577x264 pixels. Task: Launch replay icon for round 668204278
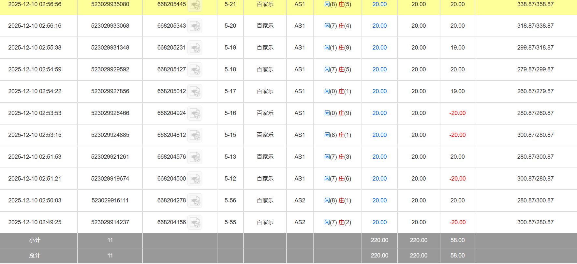coord(195,201)
